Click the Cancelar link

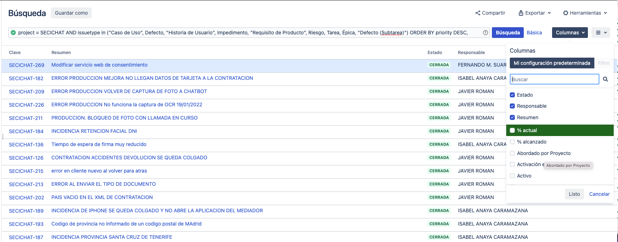599,194
